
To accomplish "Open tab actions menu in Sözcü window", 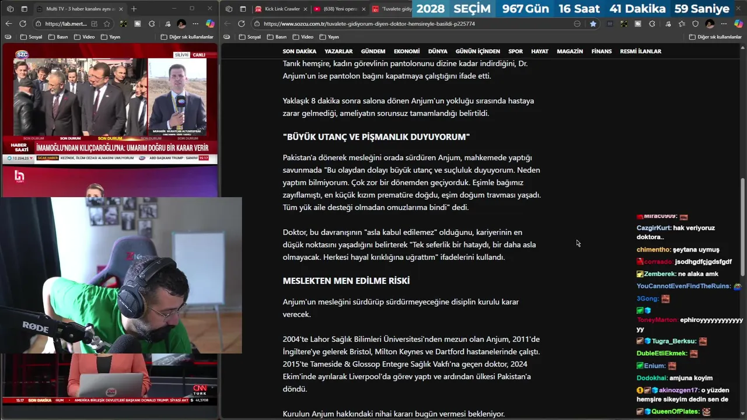I will point(243,9).
